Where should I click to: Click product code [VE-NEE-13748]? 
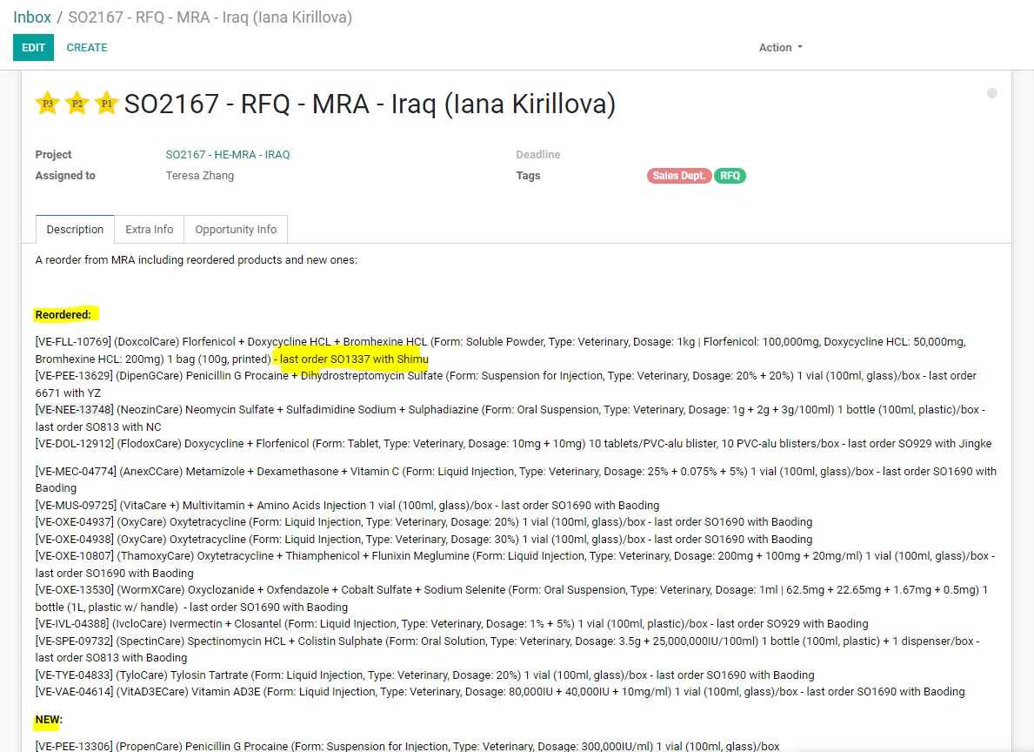coord(75,409)
